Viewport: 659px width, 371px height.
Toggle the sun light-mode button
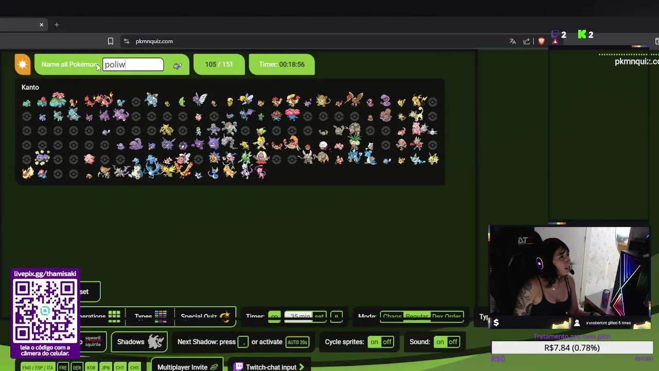pyautogui.click(x=23, y=64)
